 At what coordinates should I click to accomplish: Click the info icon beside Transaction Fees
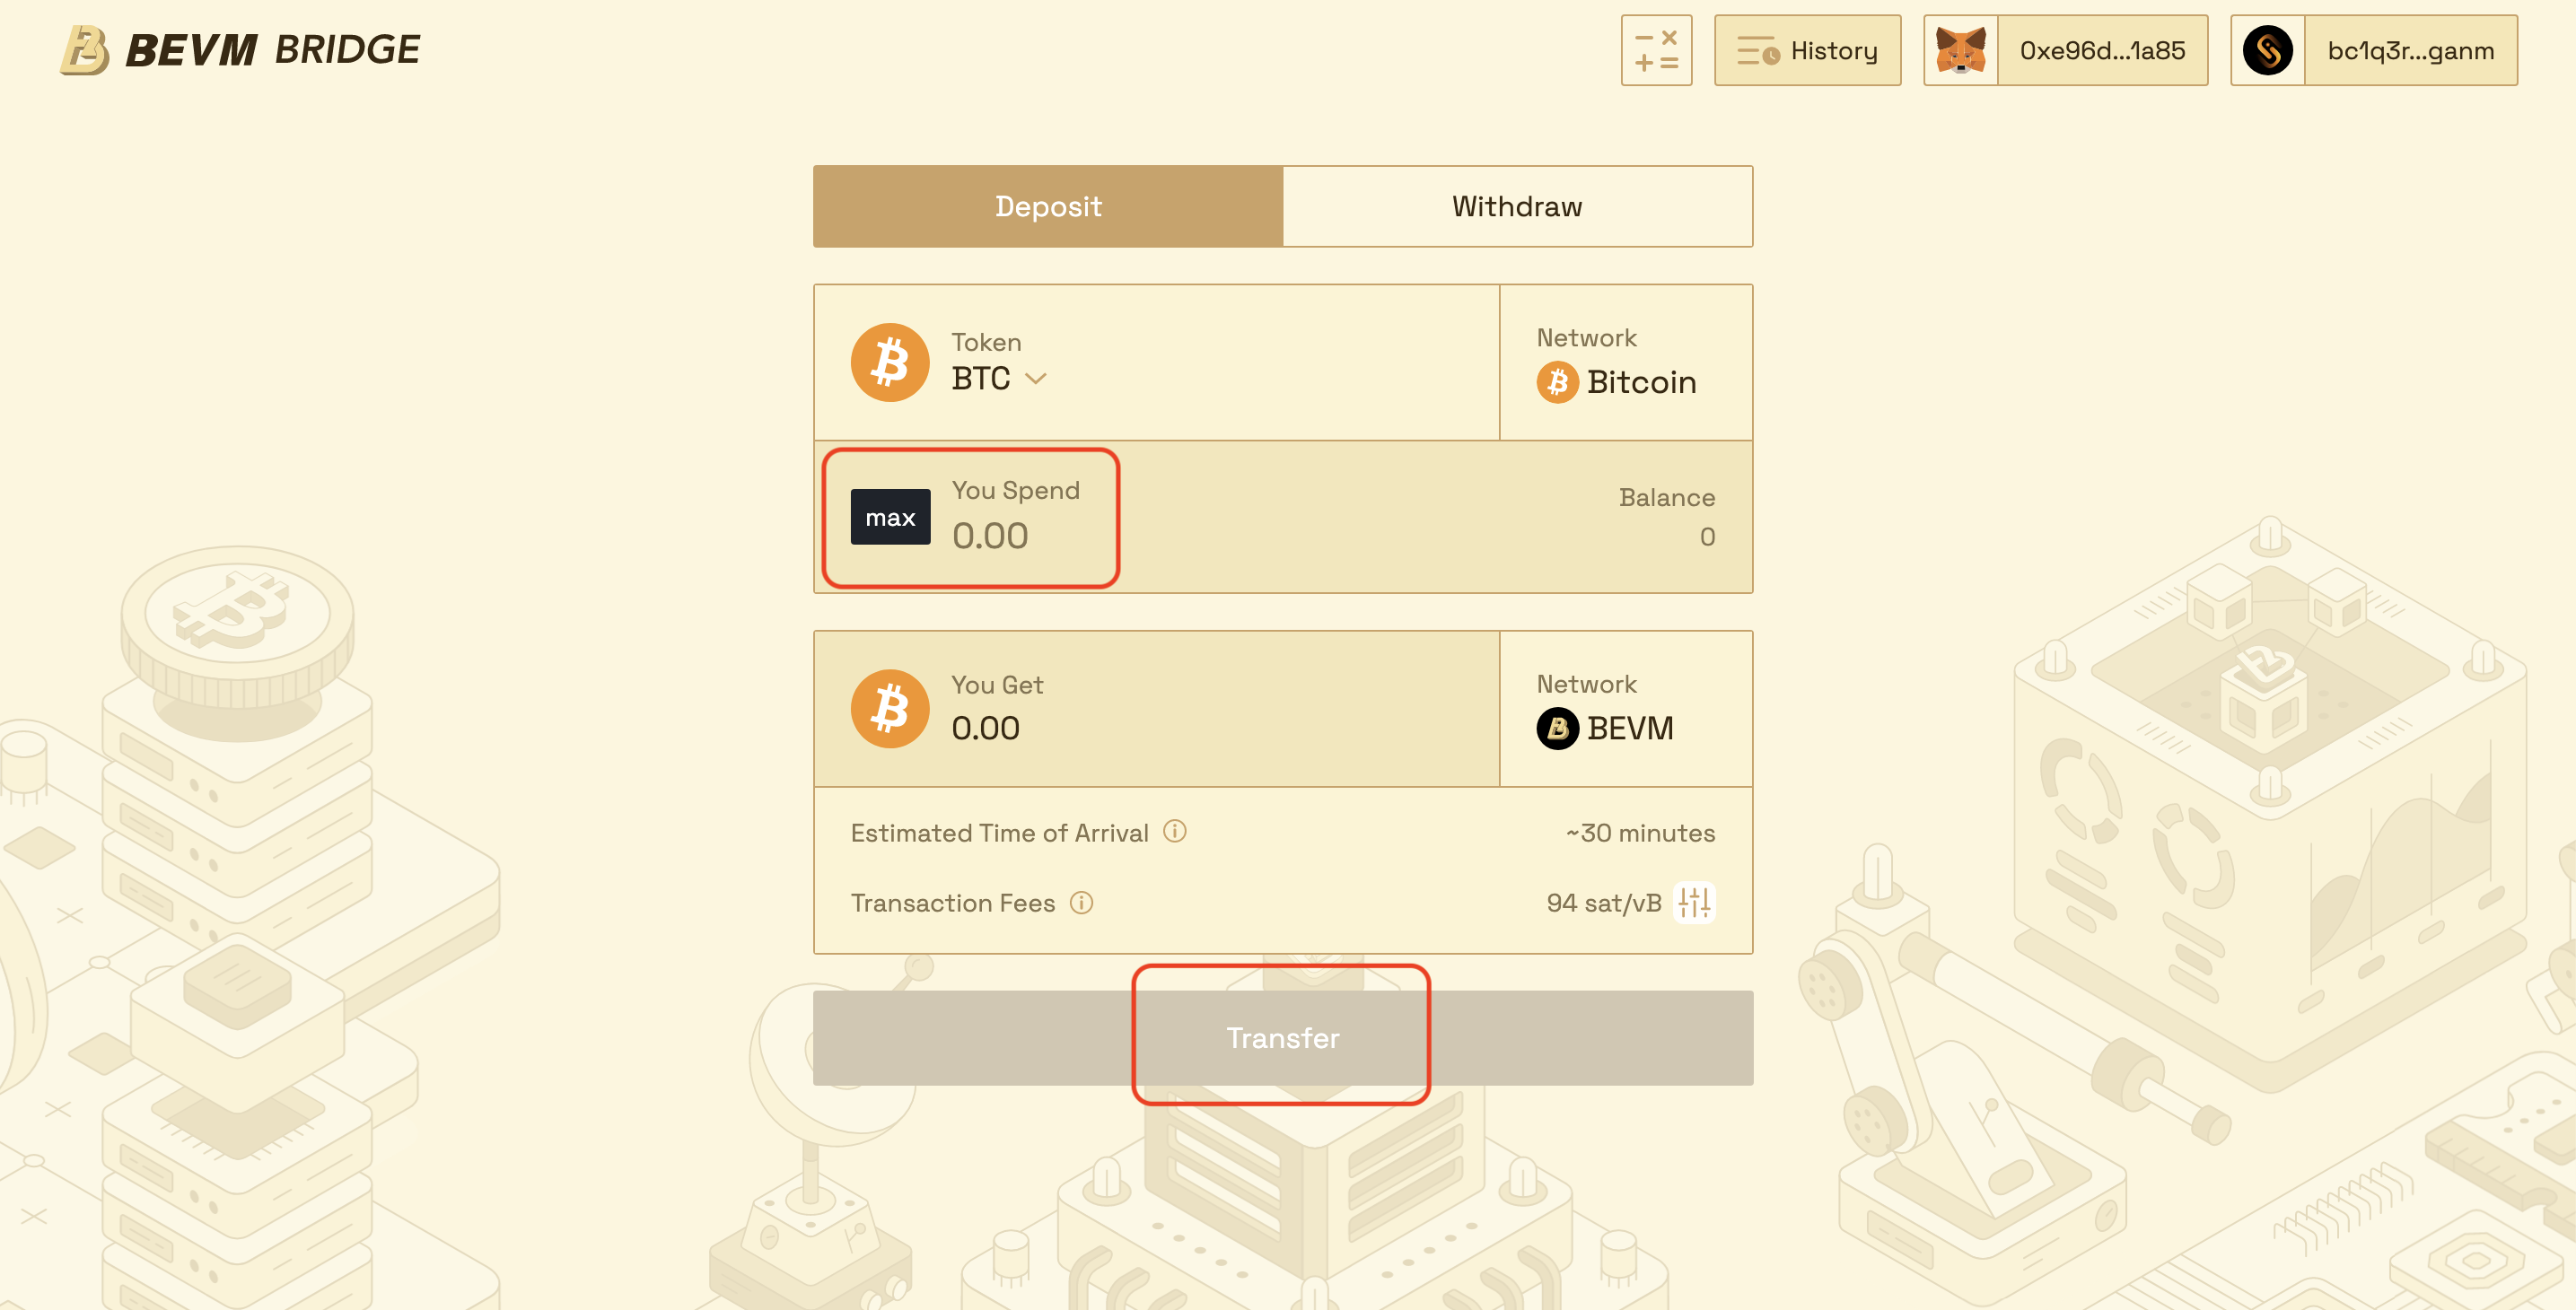[1081, 902]
